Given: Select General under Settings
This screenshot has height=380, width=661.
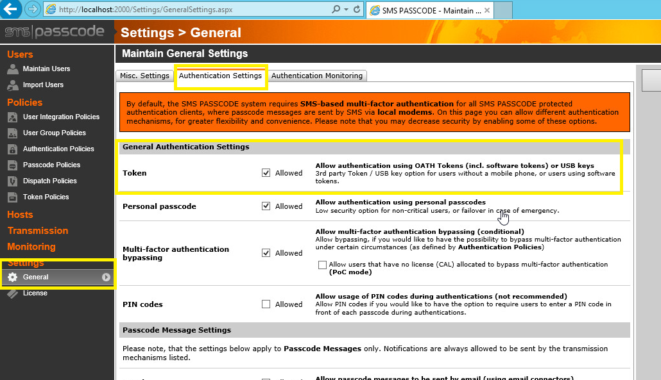Looking at the screenshot, I should (57, 277).
